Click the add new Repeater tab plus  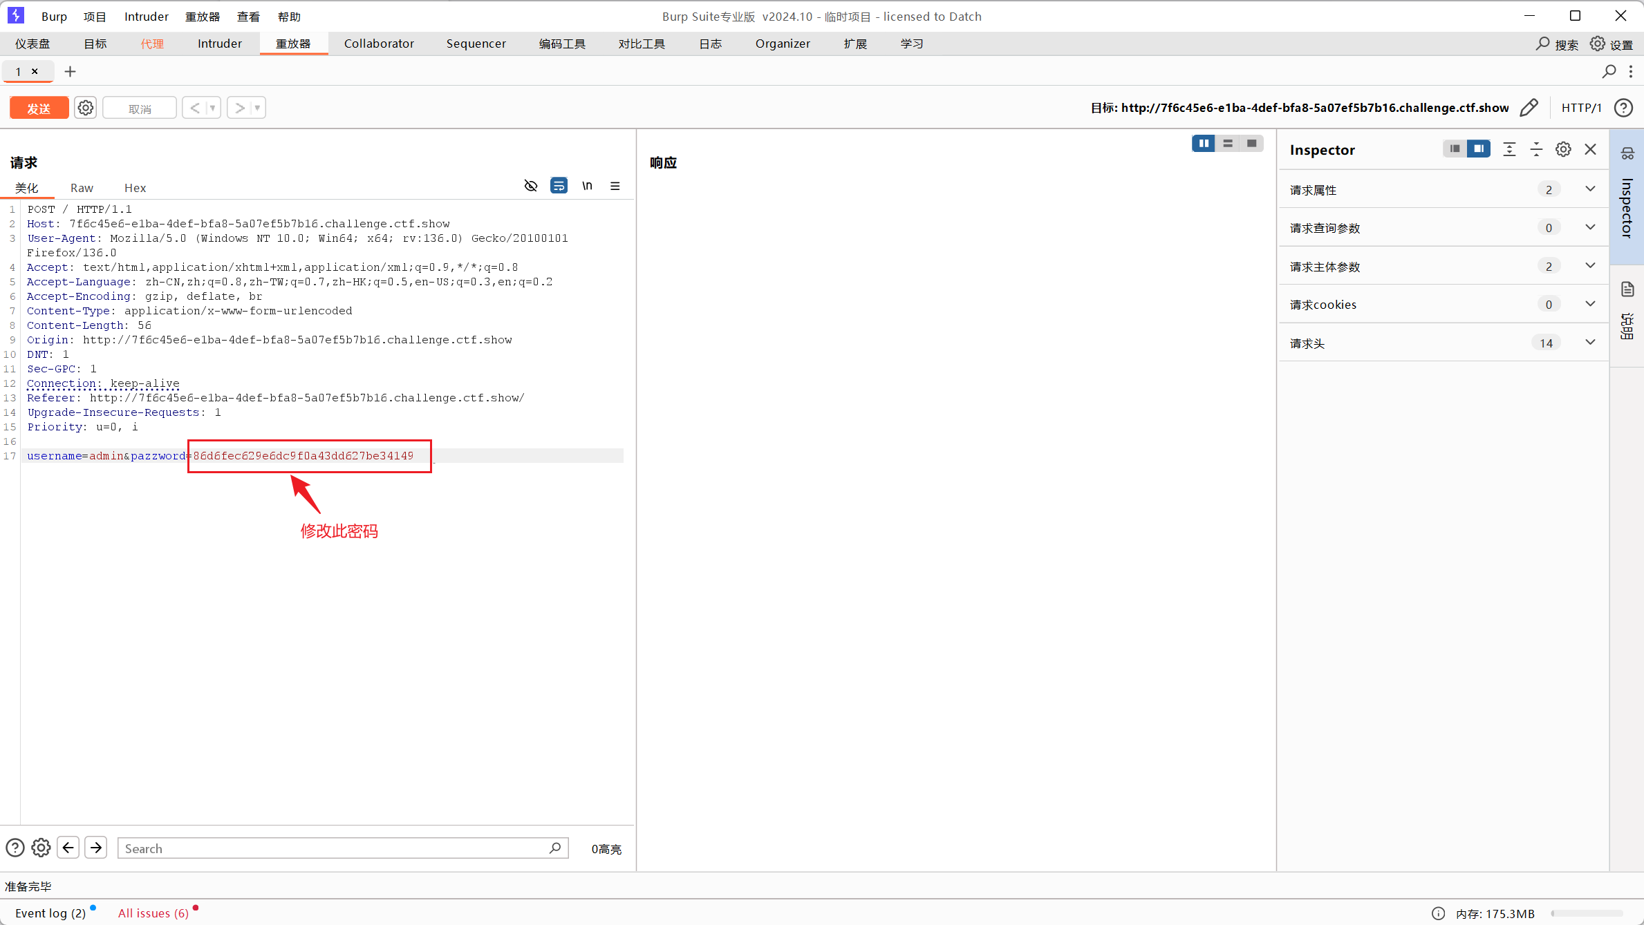point(70,71)
